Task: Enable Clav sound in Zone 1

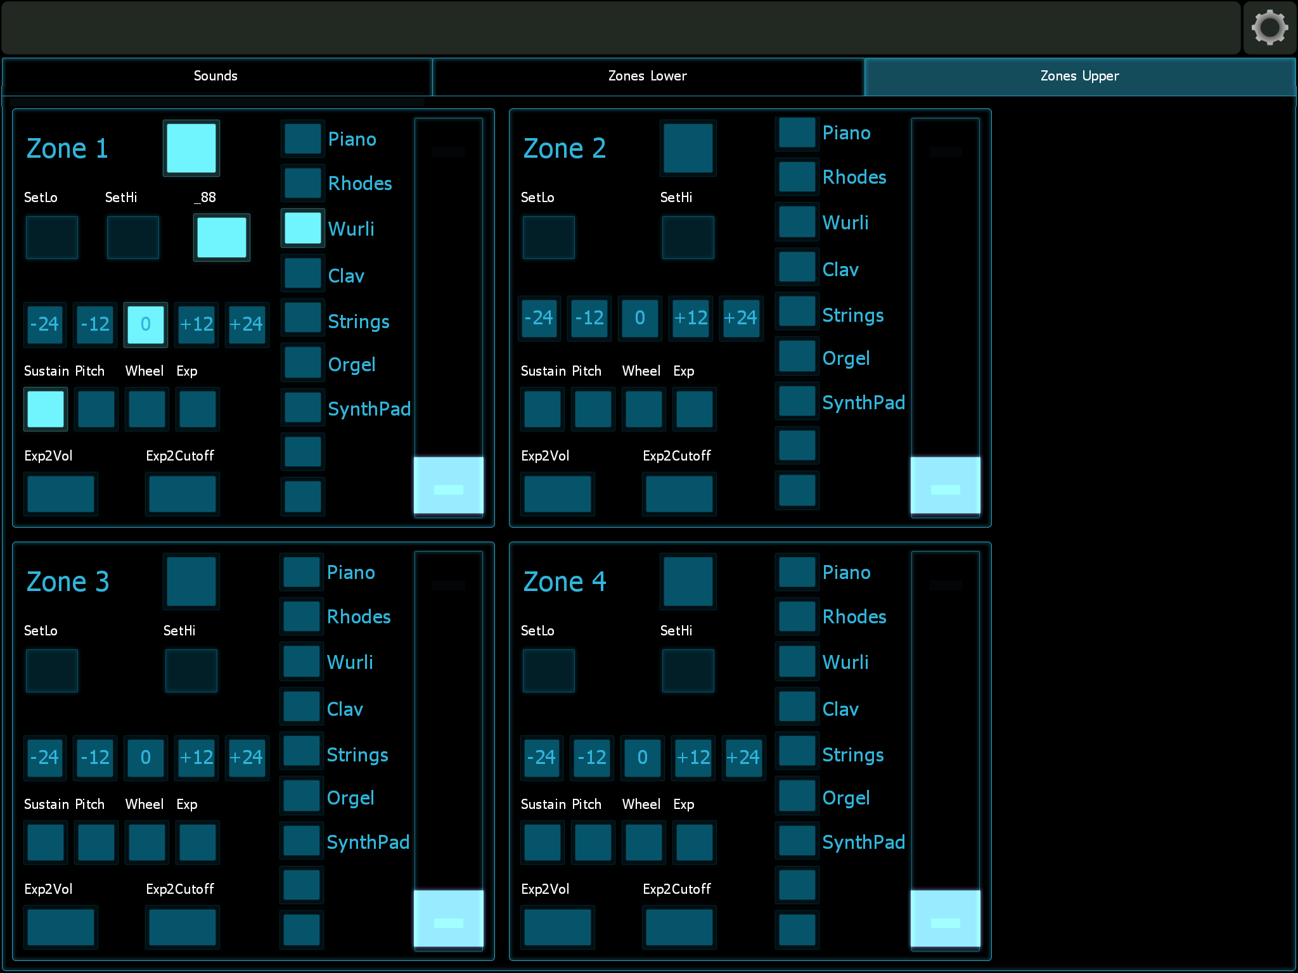Action: pyautogui.click(x=303, y=274)
